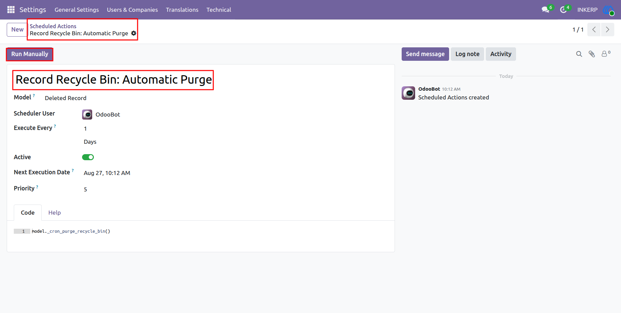Screen dimensions: 621x313
Task: Click the Priority help question mark
Action: coord(37,187)
